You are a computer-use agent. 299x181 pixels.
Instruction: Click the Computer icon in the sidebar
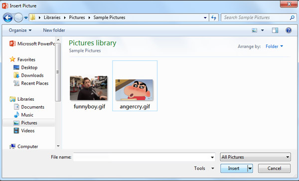coord(12,146)
